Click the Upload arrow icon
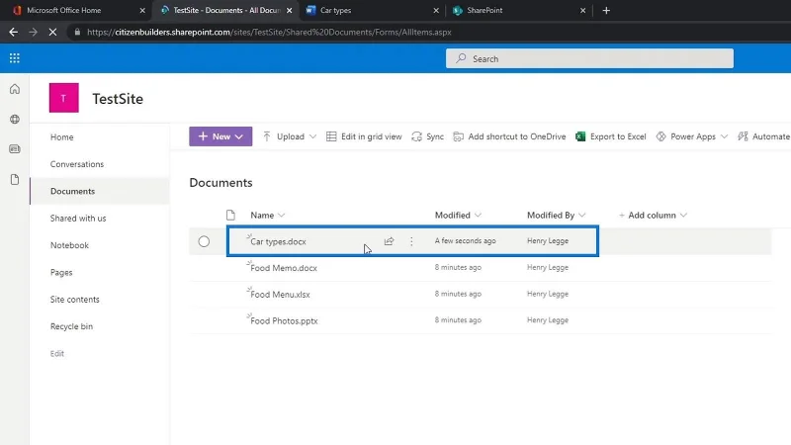This screenshot has height=445, width=791. (266, 136)
